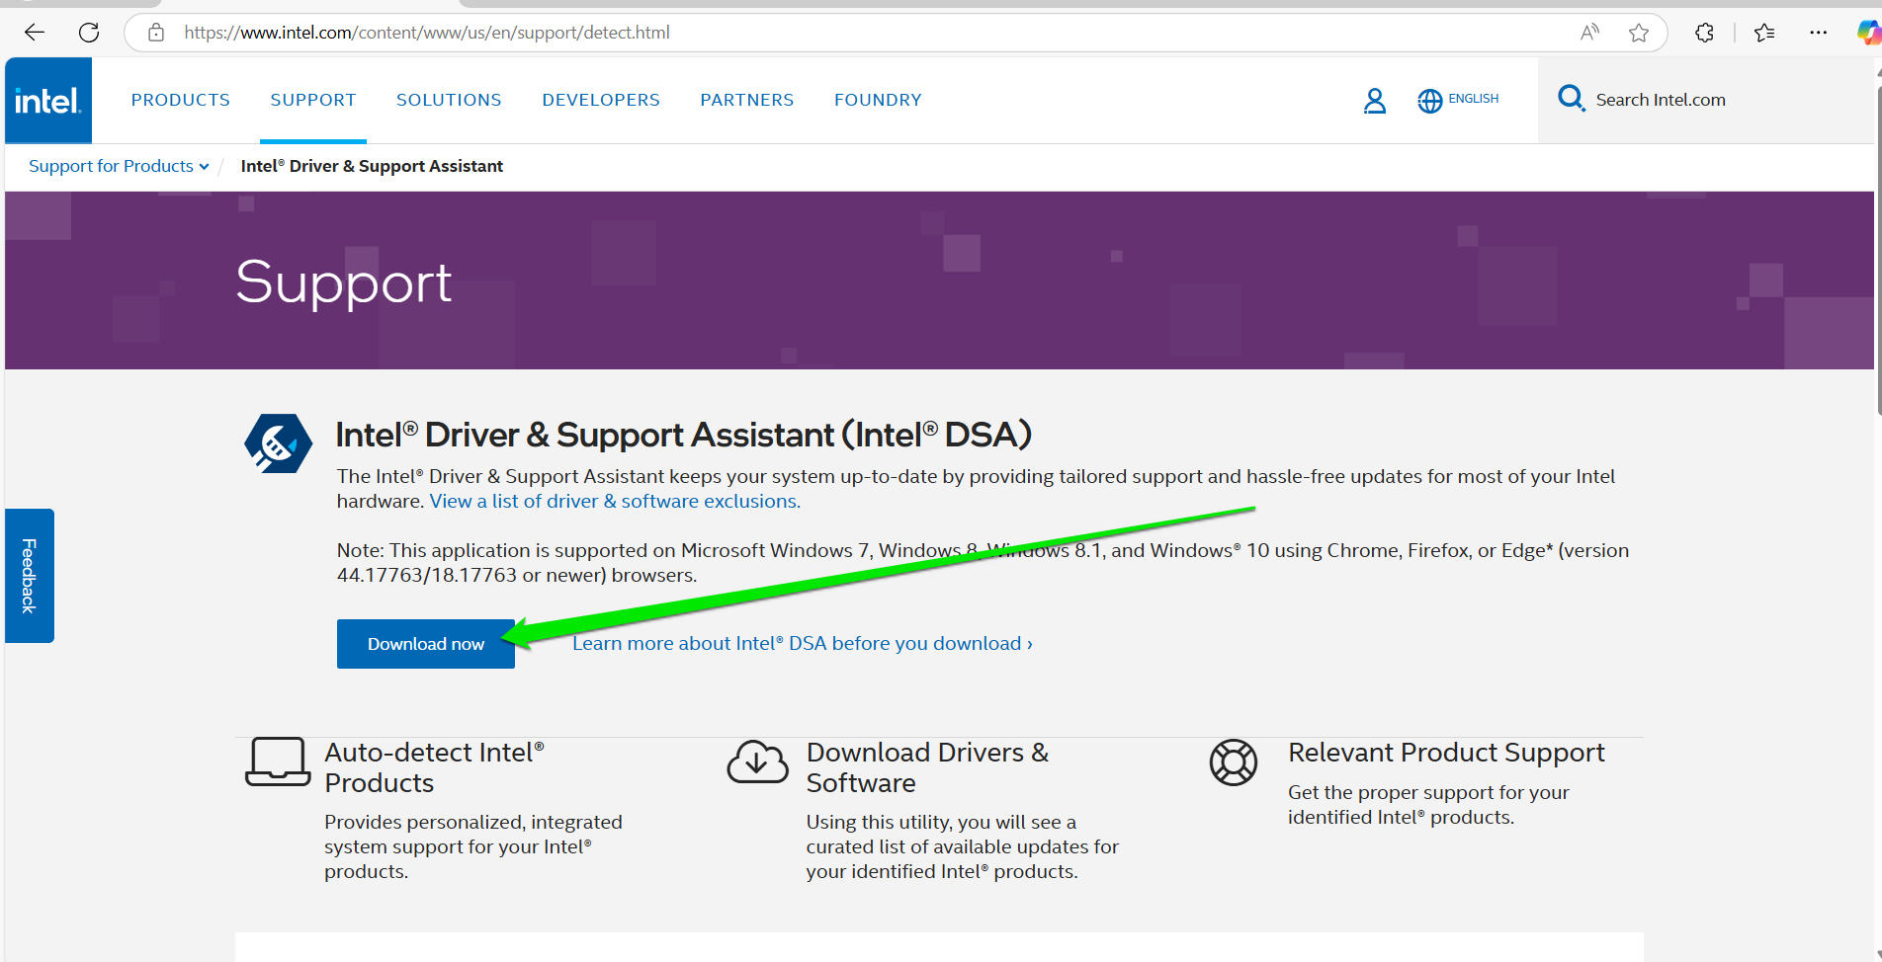Click the Download Drivers & Software heading
The image size is (1882, 962).
tap(927, 767)
